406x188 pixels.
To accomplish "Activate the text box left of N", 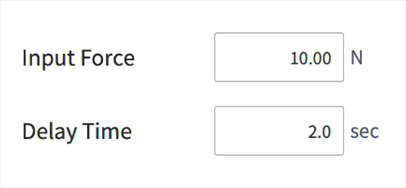I will [279, 57].
